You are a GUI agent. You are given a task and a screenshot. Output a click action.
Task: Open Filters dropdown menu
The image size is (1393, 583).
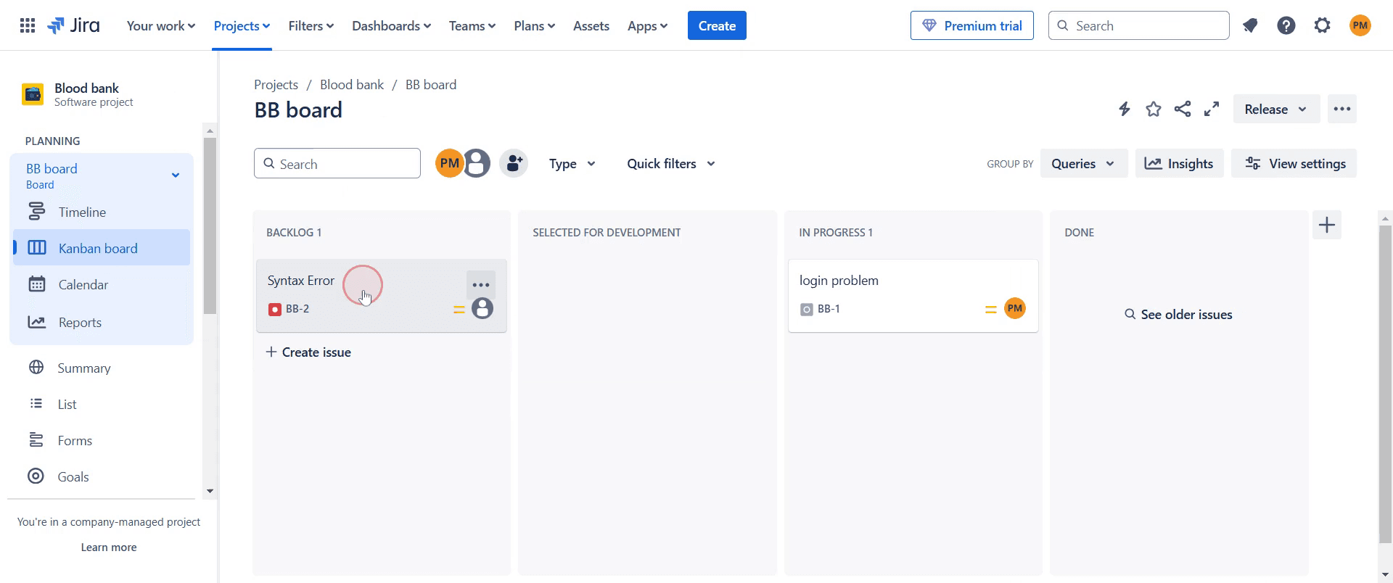(311, 26)
